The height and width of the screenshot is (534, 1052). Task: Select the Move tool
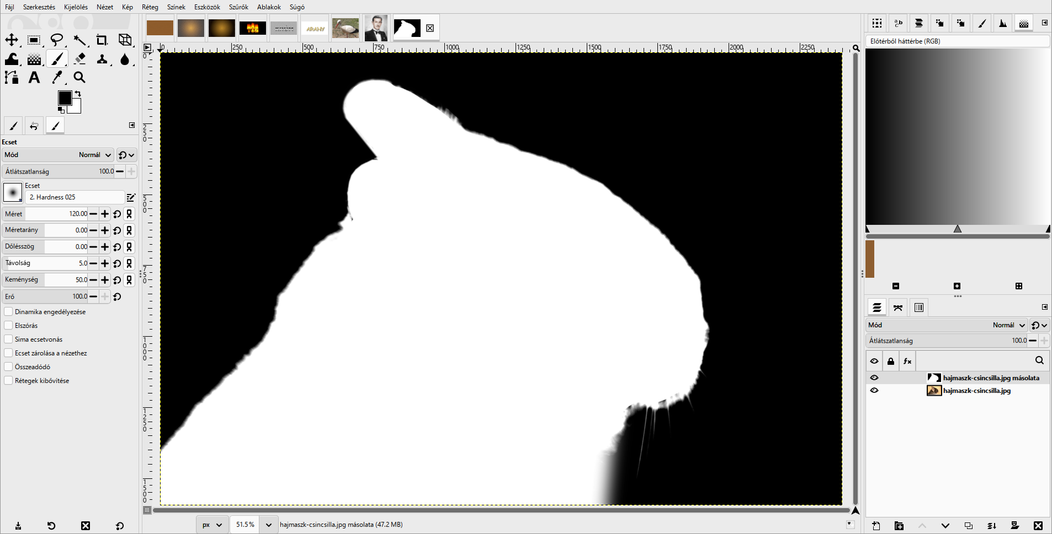click(12, 40)
